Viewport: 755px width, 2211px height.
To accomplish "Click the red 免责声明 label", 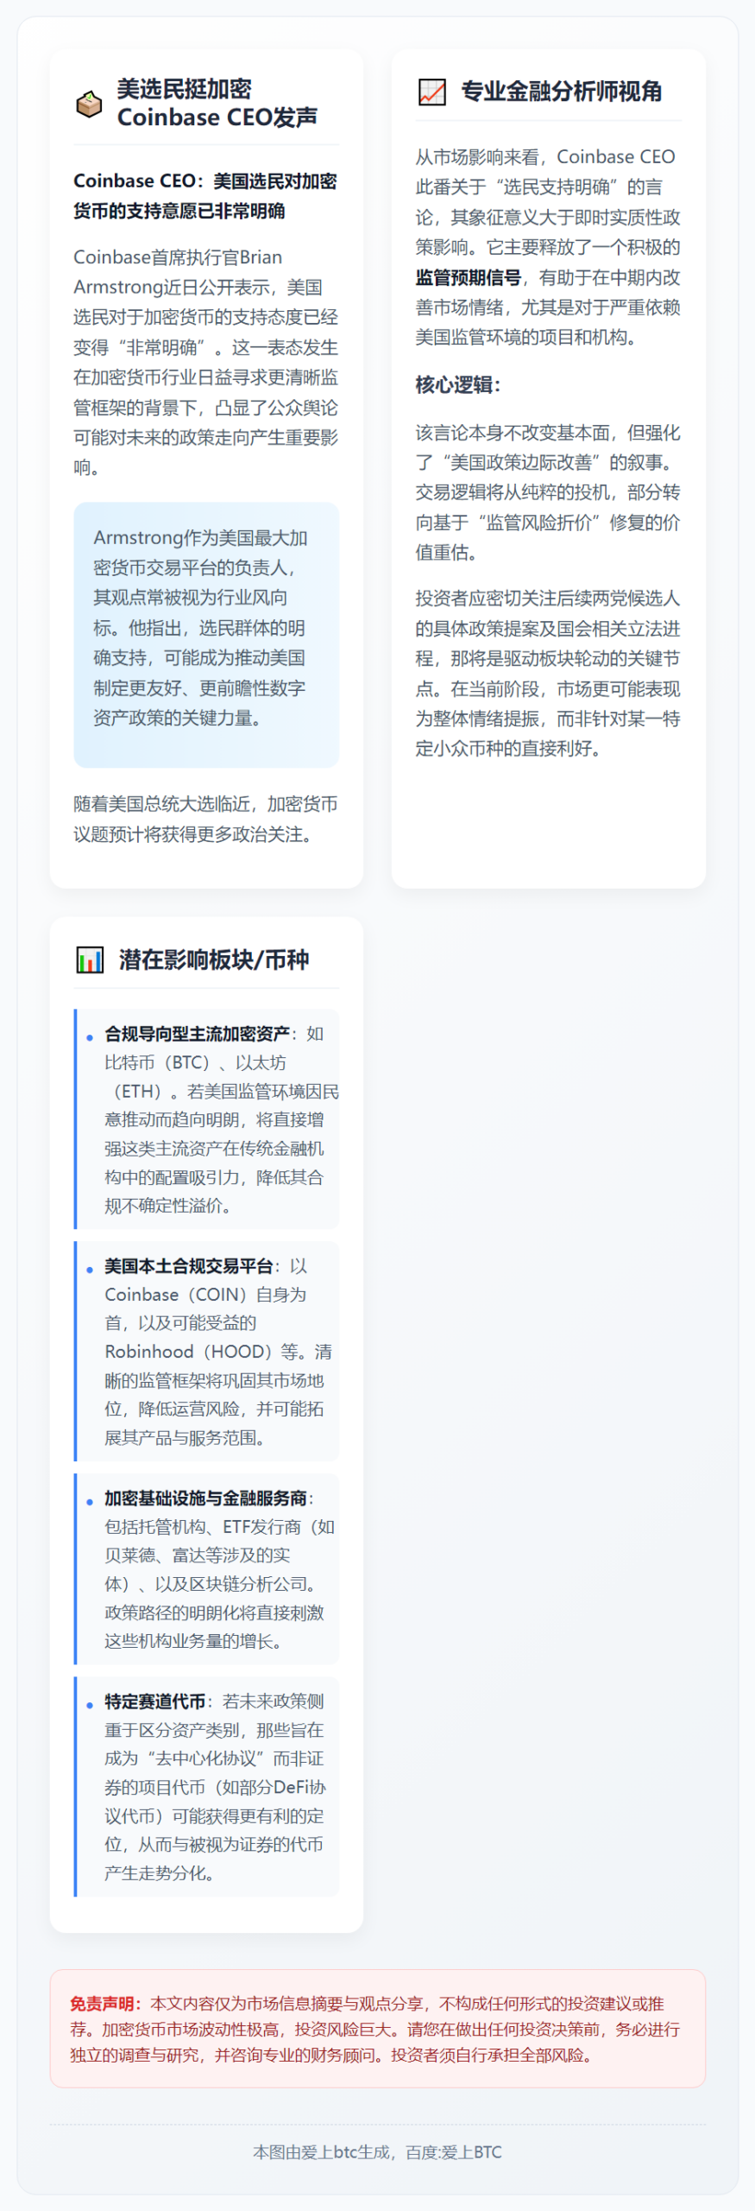I will [x=106, y=2003].
